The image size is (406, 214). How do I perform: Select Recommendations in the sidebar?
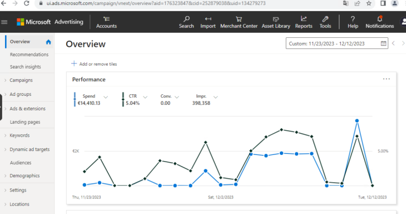pos(29,55)
